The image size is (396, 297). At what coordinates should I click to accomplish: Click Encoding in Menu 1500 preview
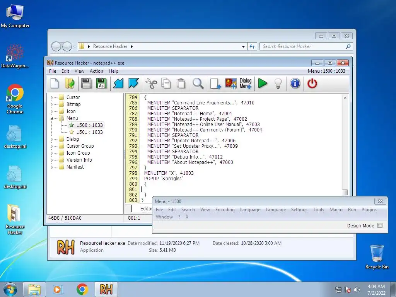225,210
